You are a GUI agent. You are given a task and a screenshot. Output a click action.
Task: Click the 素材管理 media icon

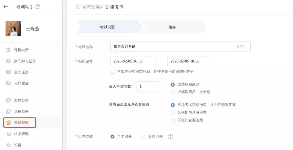8,100
